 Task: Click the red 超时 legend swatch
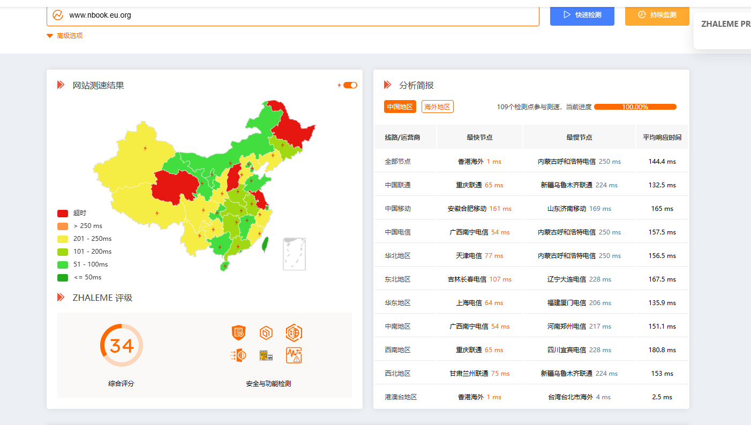tap(63, 213)
